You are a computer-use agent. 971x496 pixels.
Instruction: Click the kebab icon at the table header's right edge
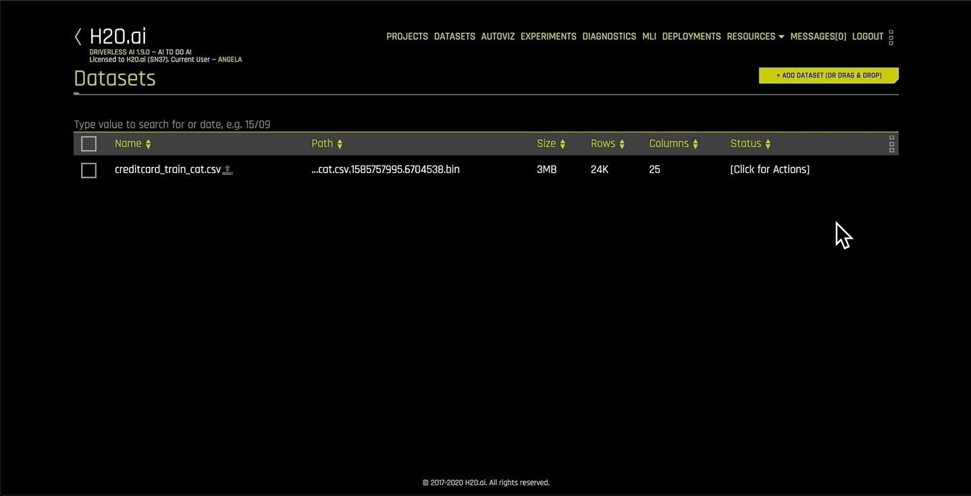click(891, 143)
